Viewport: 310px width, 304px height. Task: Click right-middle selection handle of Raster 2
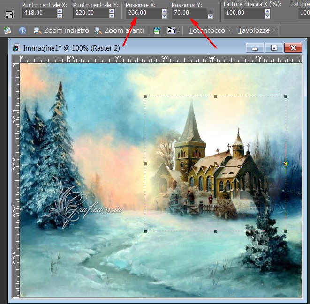point(286,163)
